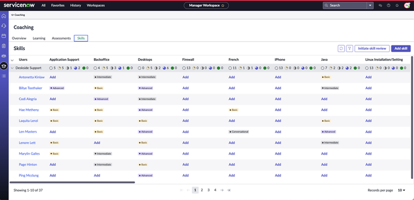
Task: Open the Workspaces menu
Action: coord(96,5)
